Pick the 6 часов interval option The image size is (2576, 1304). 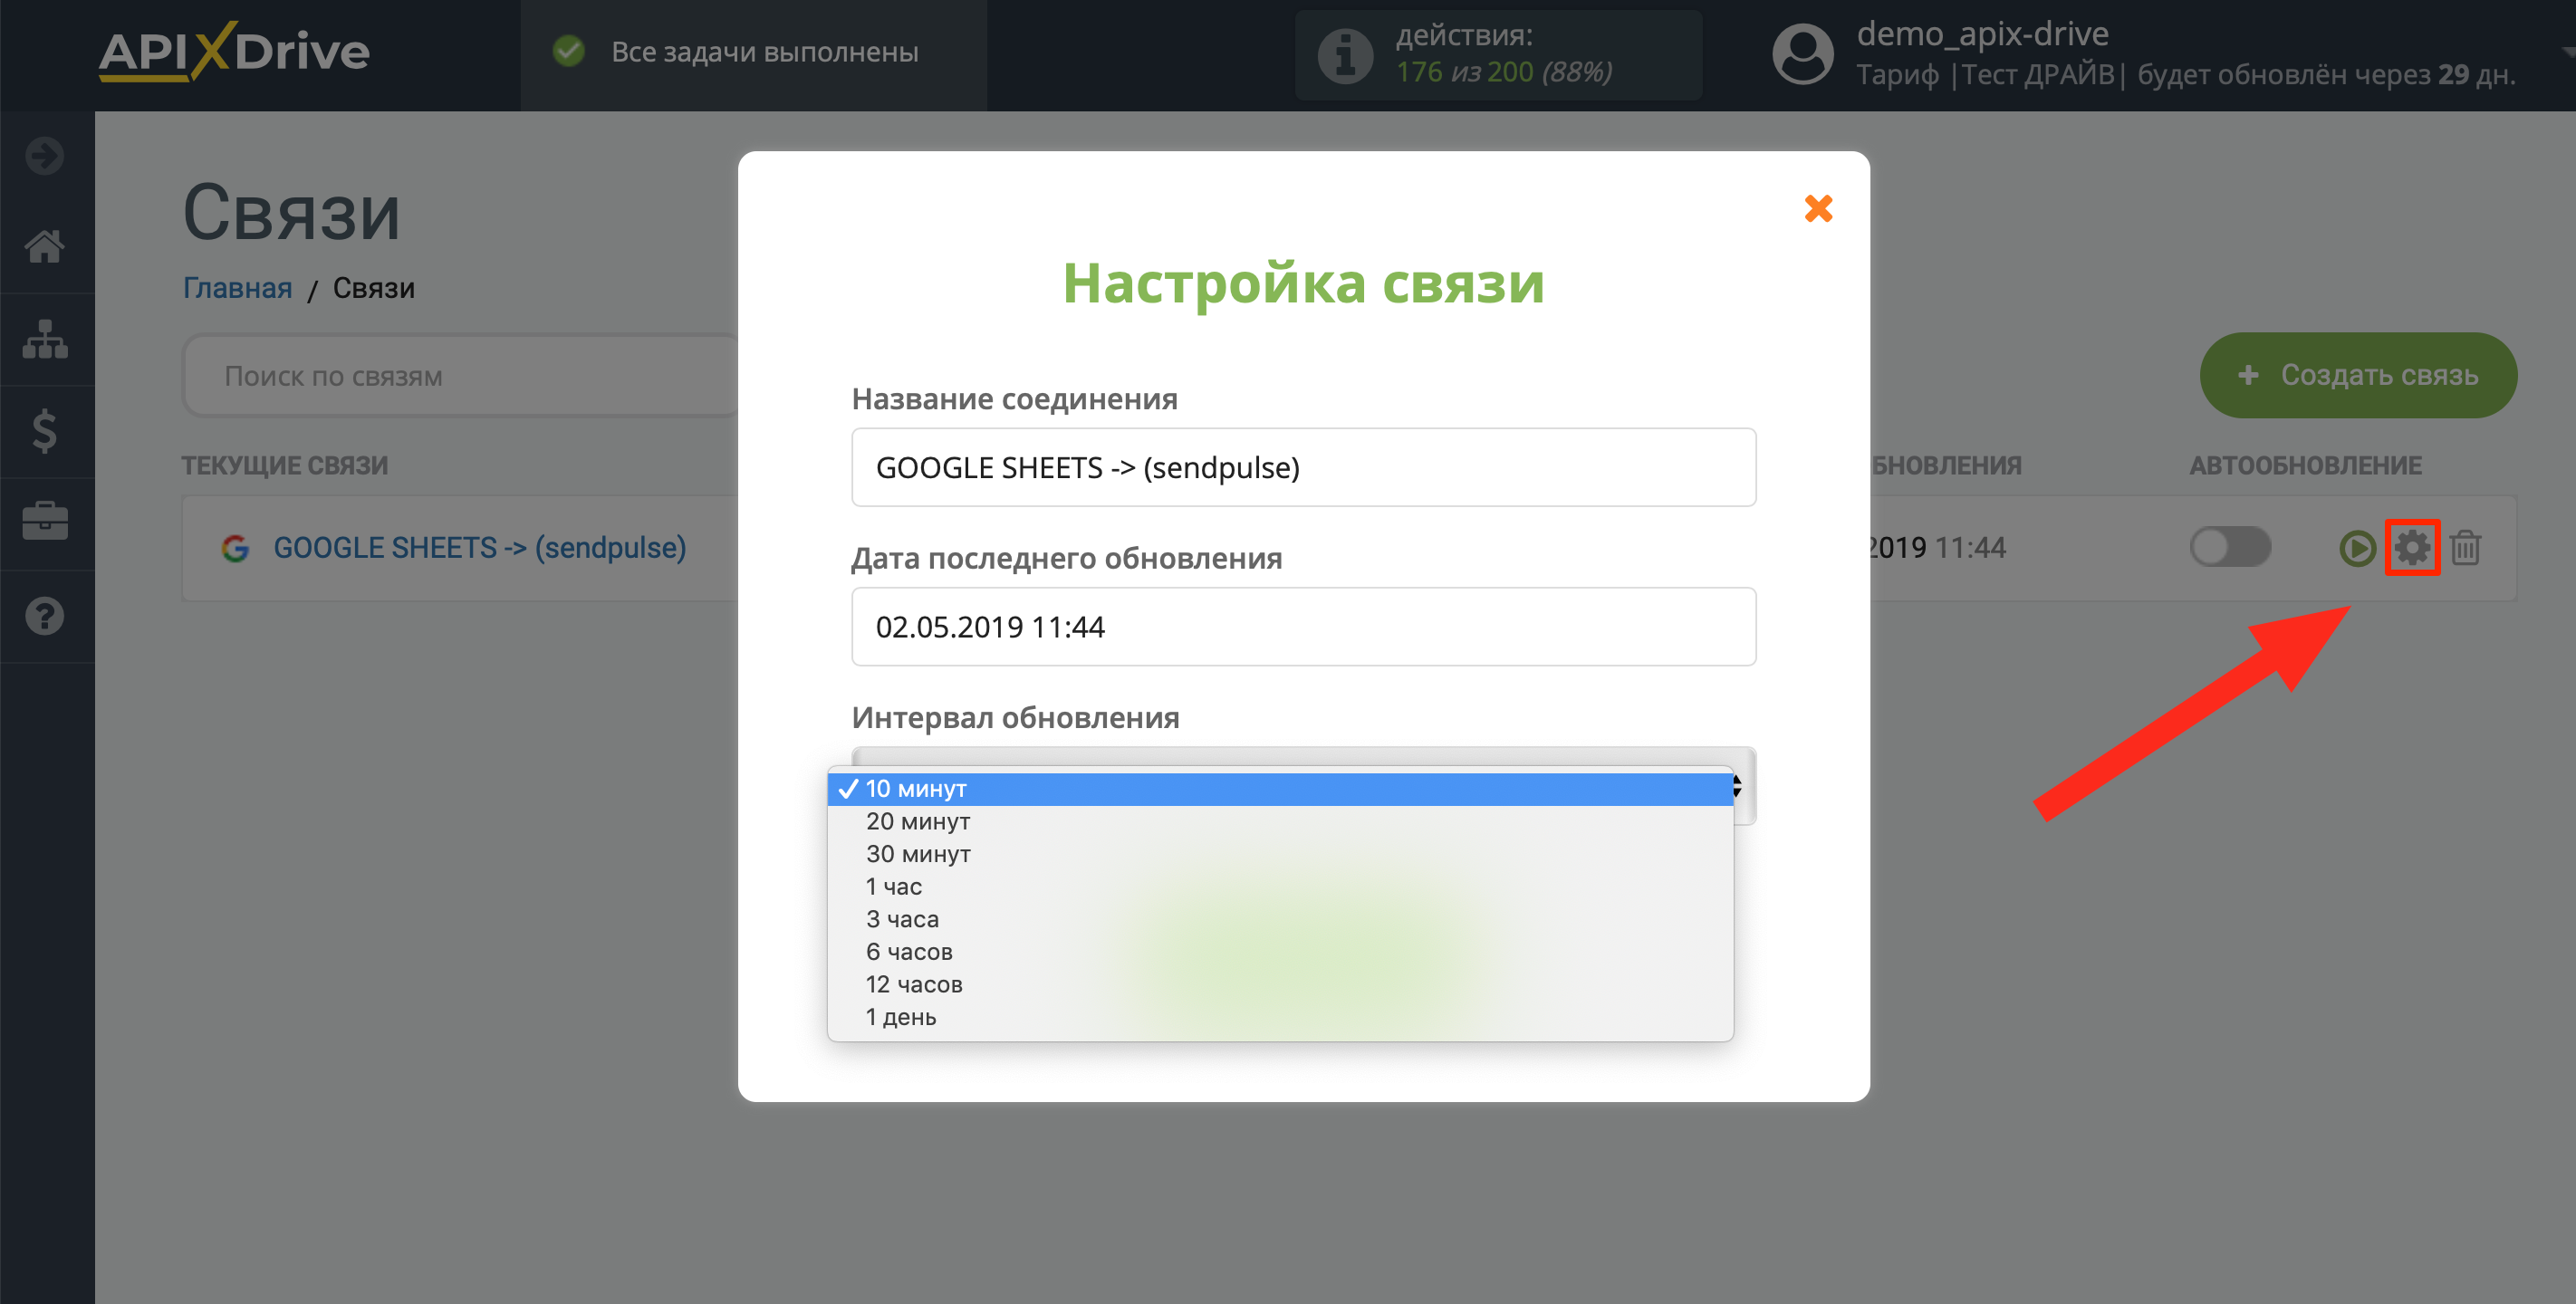point(1280,952)
